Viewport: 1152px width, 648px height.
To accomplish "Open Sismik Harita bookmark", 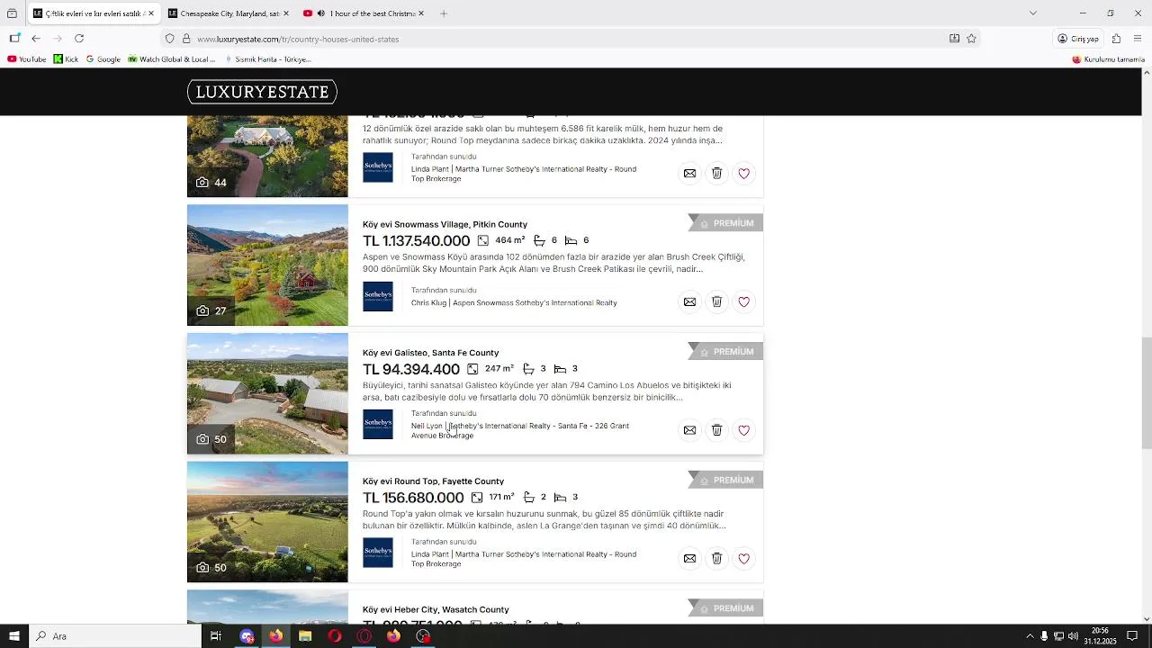I will pos(266,59).
